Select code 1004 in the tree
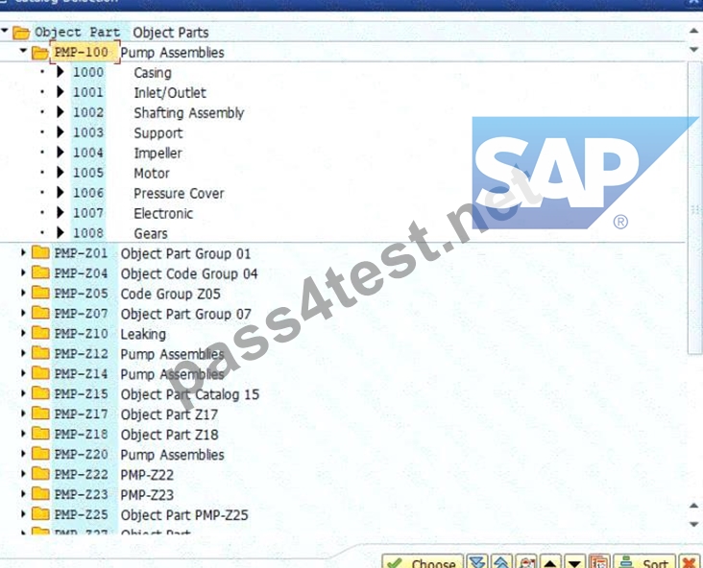This screenshot has width=703, height=568. [88, 153]
